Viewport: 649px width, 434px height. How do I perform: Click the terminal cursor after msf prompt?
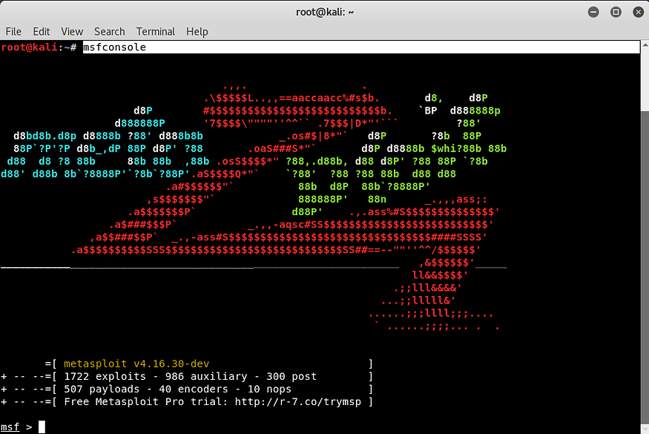[42, 427]
